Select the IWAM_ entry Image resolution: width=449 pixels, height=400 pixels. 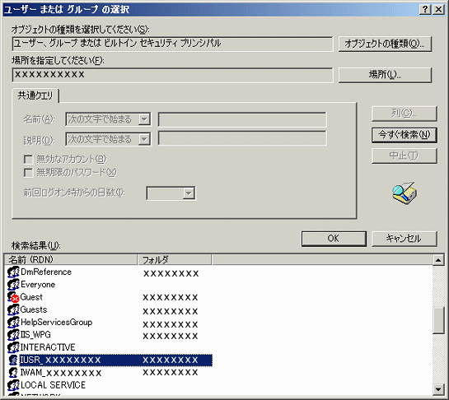(x=61, y=373)
